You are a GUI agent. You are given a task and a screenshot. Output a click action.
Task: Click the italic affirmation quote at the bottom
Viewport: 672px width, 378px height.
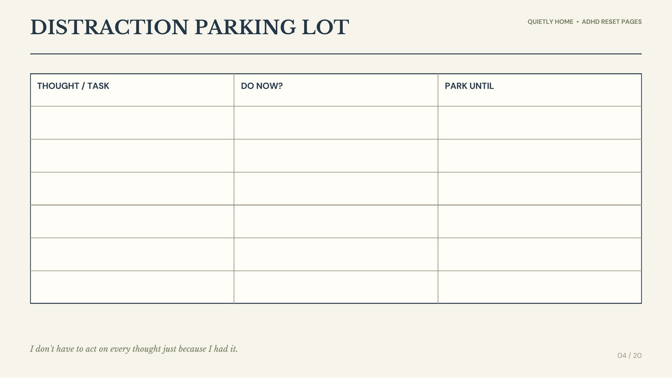[134, 349]
